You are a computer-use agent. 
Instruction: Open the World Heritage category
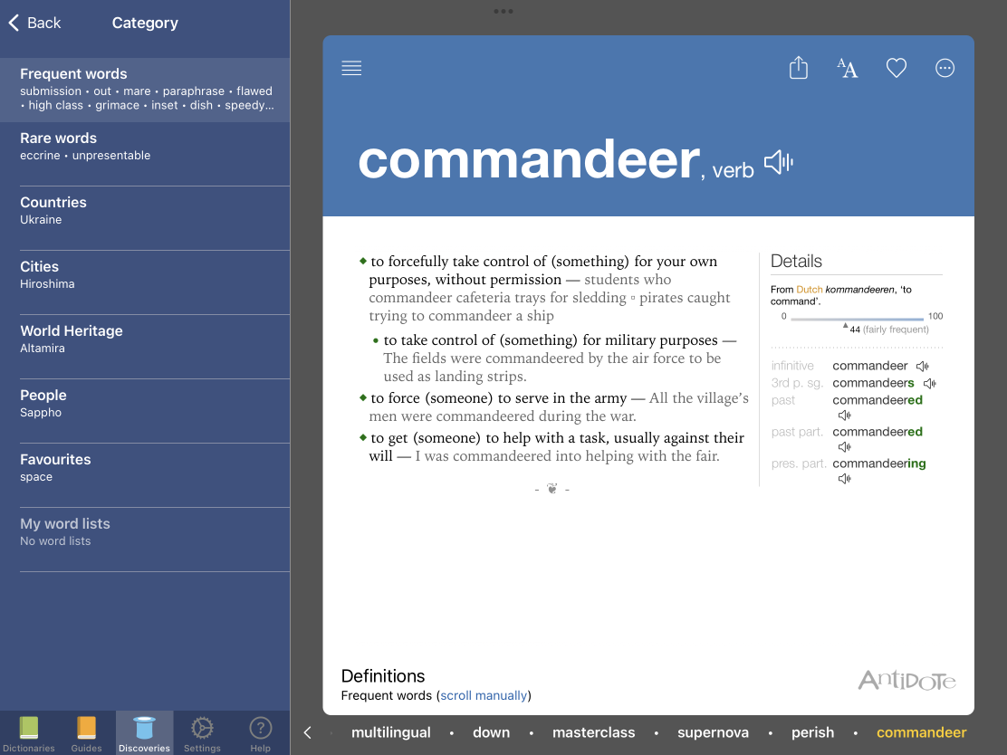[x=145, y=339]
